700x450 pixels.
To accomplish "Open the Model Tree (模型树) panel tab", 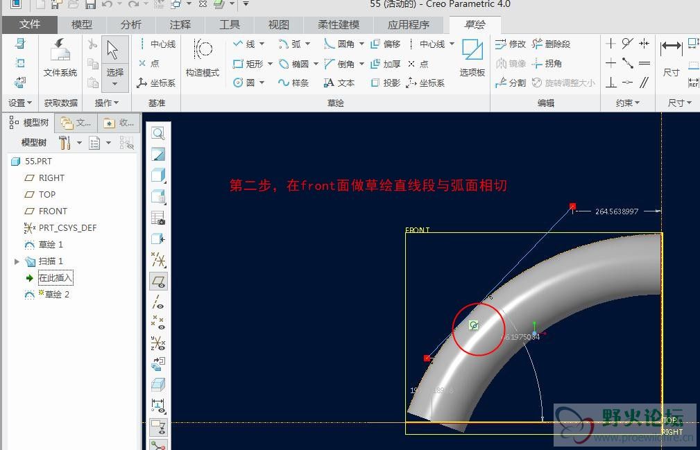I will coord(29,123).
